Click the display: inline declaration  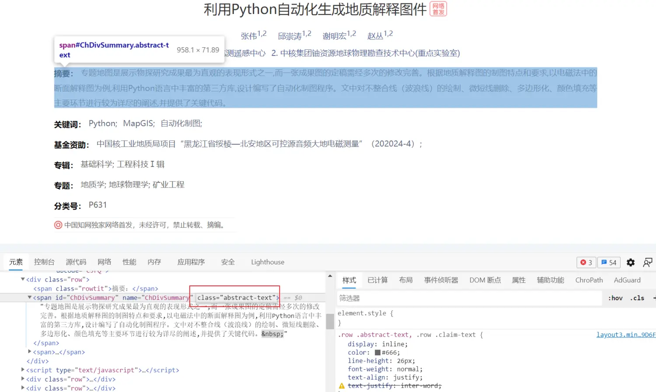pyautogui.click(x=377, y=344)
